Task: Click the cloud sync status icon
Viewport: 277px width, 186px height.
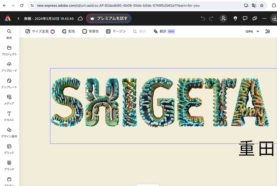Action: [x=80, y=18]
